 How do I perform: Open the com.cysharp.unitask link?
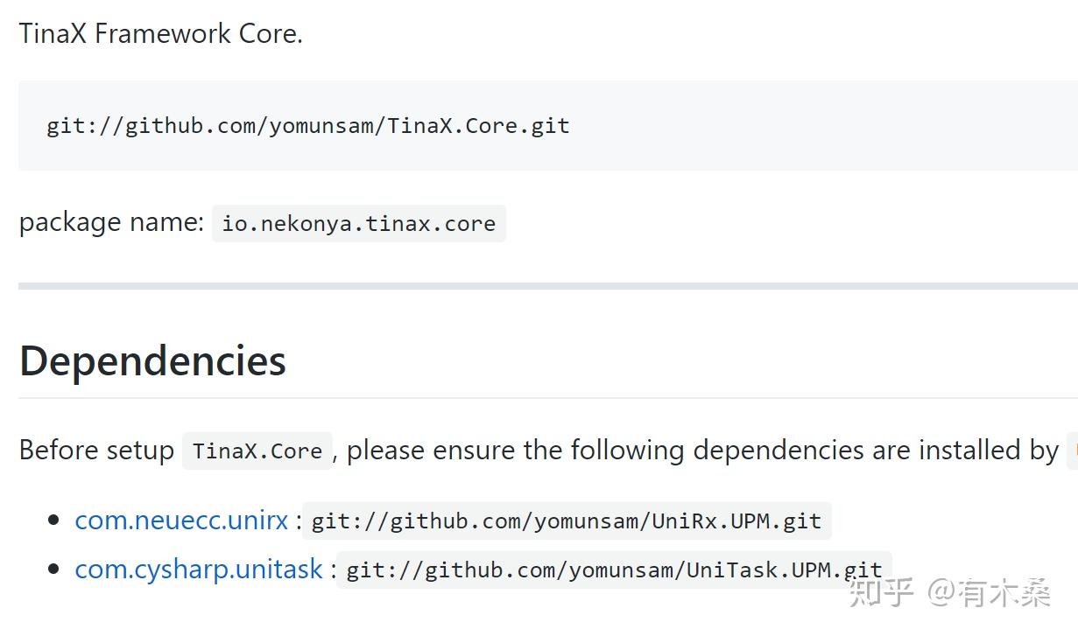(197, 568)
